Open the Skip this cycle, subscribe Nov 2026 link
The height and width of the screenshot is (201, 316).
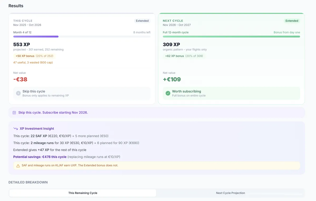click(x=52, y=112)
